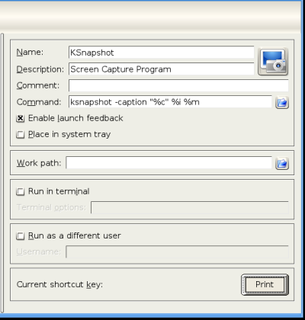Click the Description: label text
Viewport: 305px width, 320px height.
pos(40,69)
